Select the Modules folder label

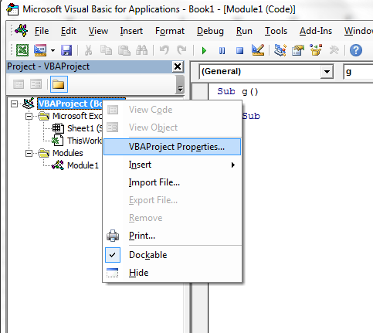pyautogui.click(x=68, y=153)
